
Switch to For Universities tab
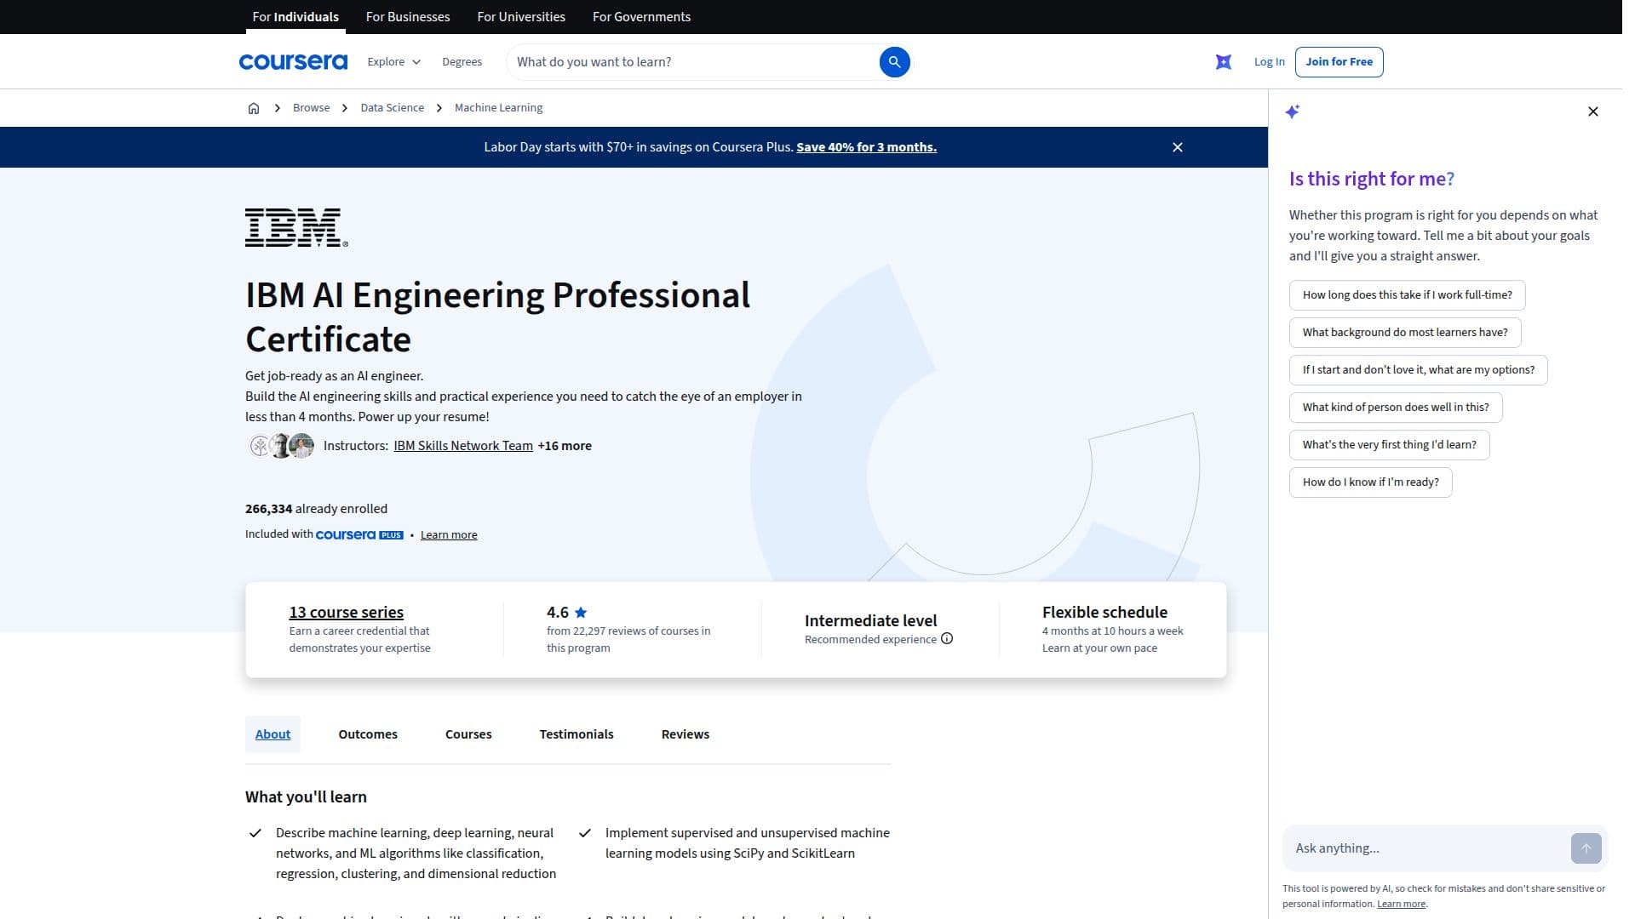(x=521, y=17)
